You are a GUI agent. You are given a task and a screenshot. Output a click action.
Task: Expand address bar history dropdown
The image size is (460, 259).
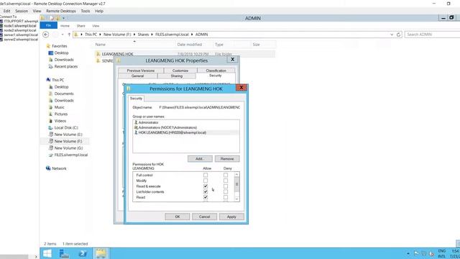click(x=392, y=35)
